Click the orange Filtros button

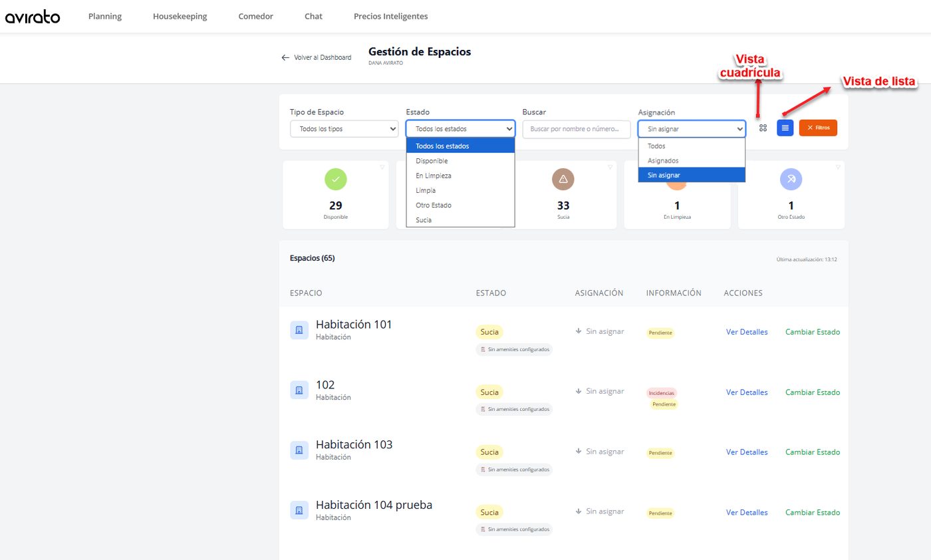818,128
